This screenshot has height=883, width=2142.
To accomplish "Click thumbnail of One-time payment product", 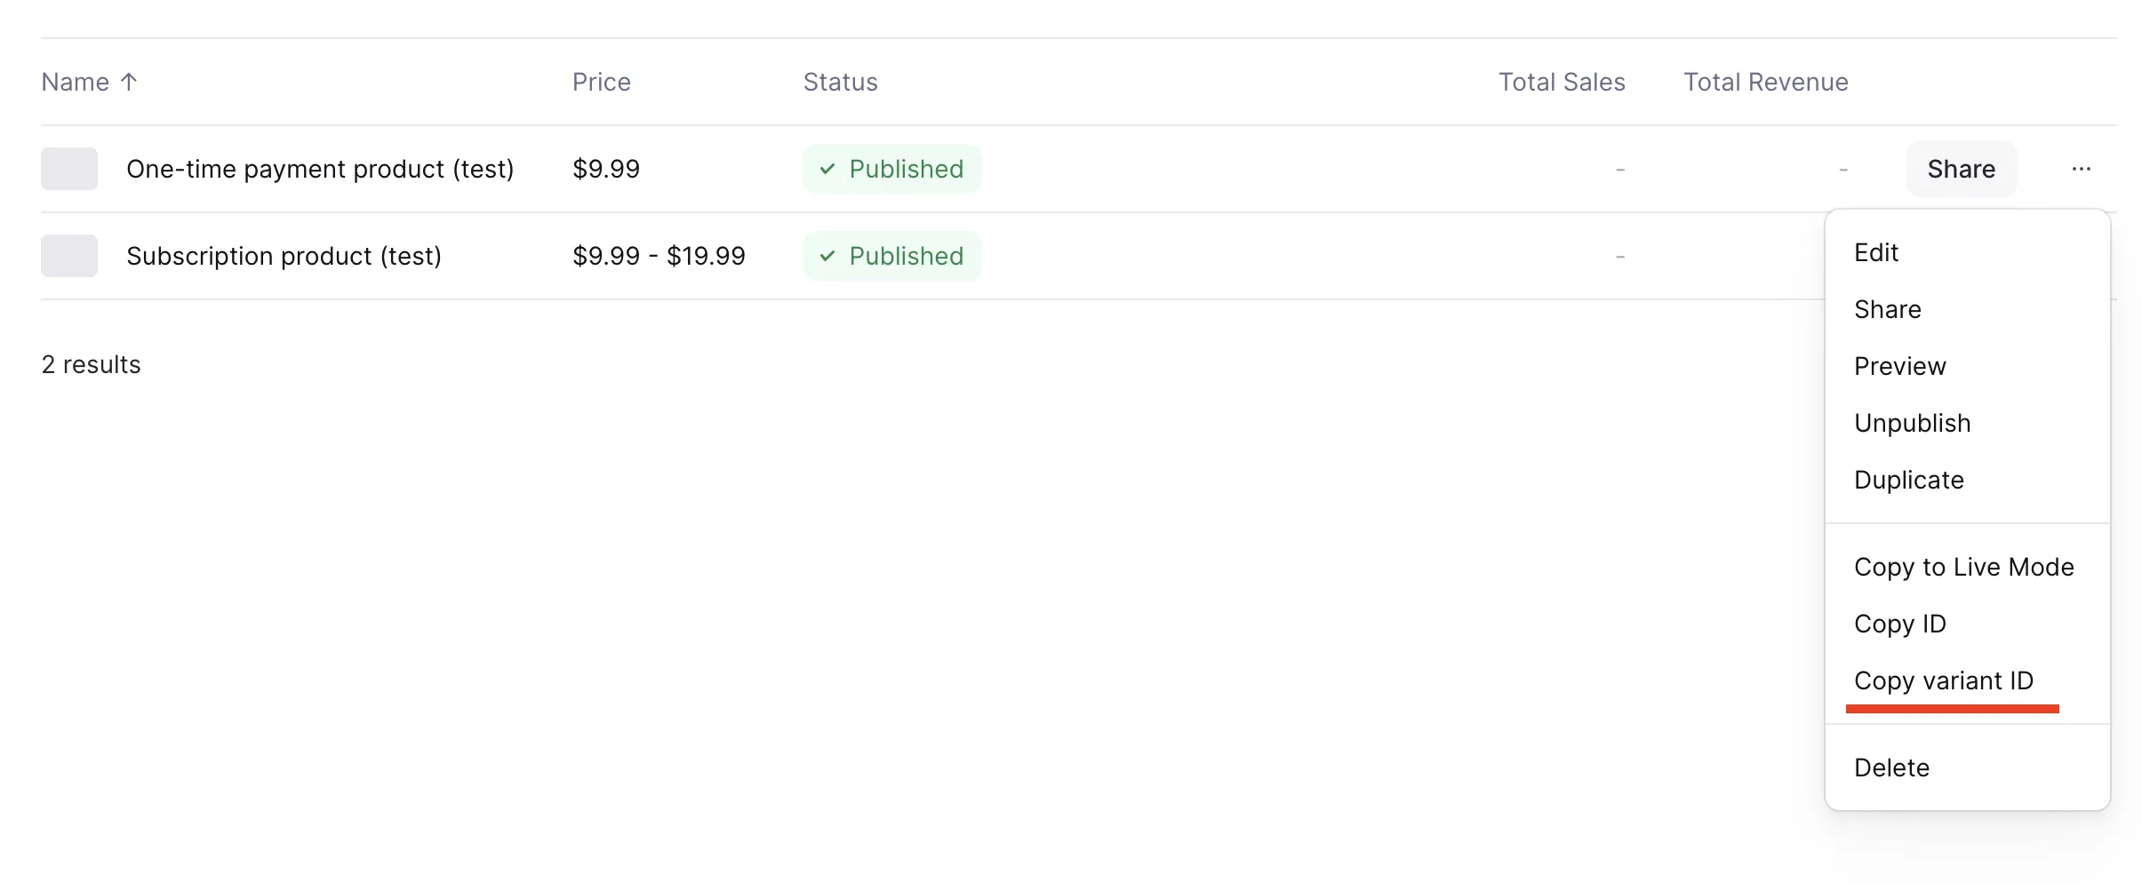I will 69,169.
